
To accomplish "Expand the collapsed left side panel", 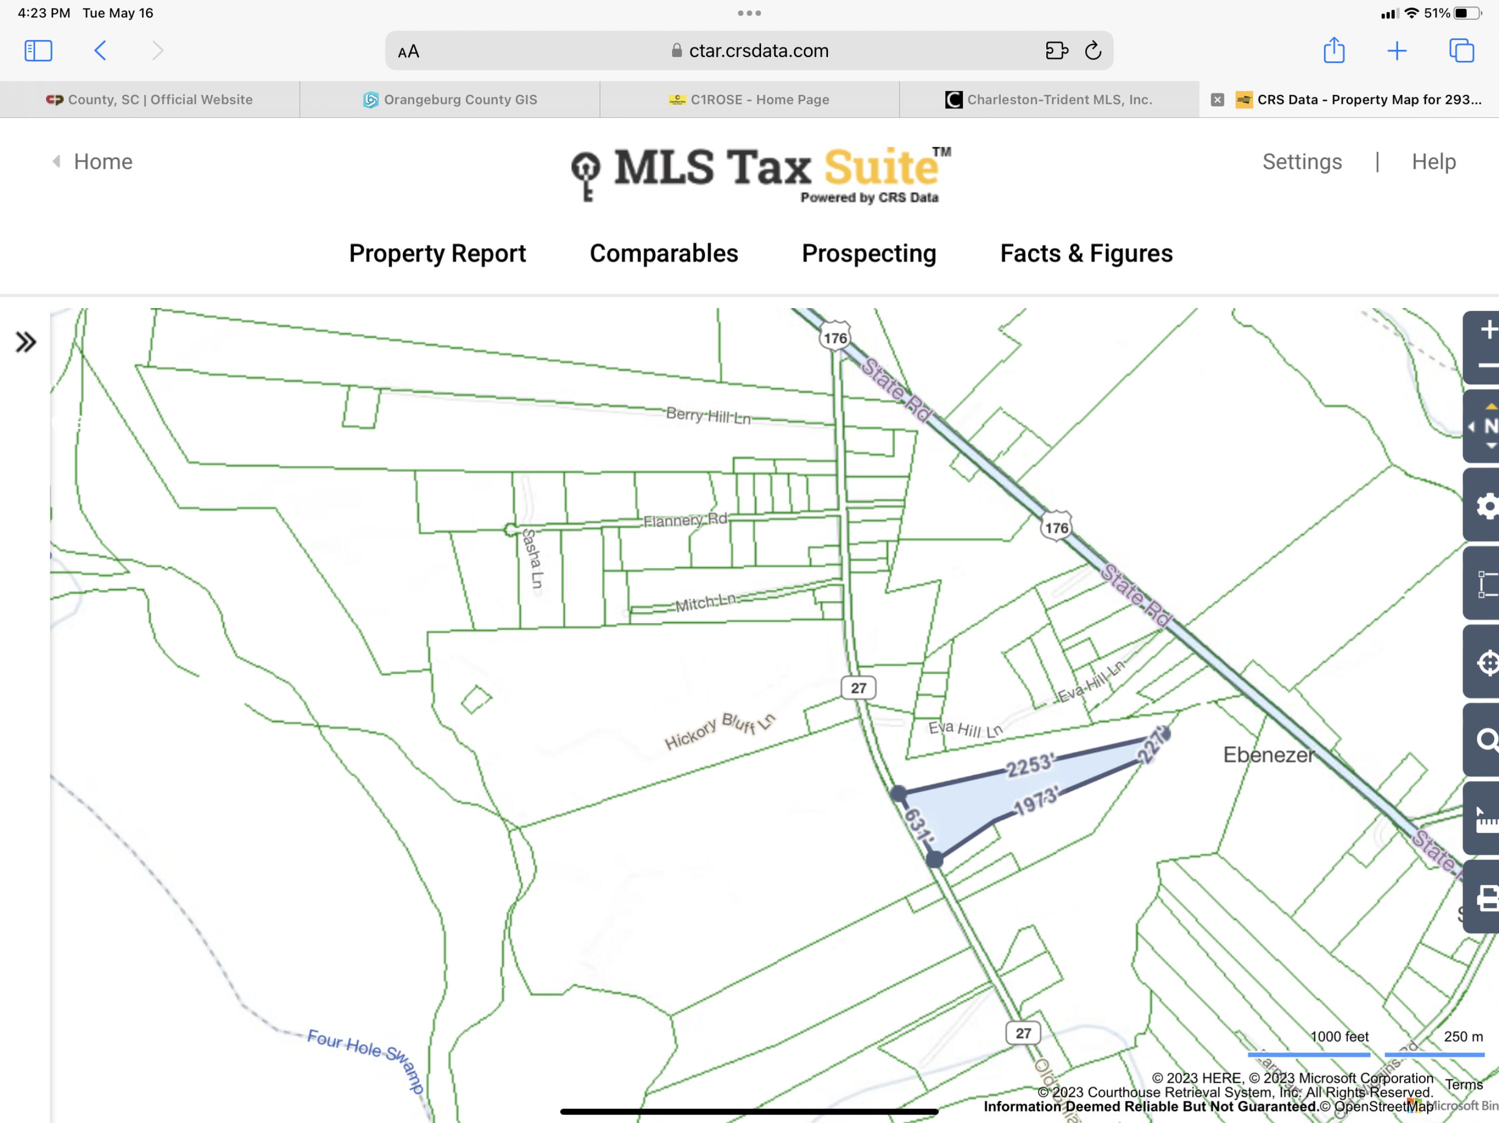I will (26, 342).
